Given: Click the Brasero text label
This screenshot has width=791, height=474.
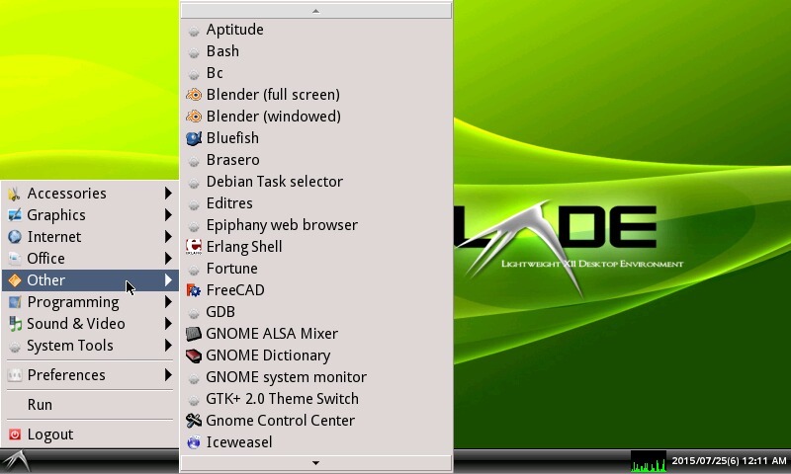Looking at the screenshot, I should pyautogui.click(x=233, y=160).
